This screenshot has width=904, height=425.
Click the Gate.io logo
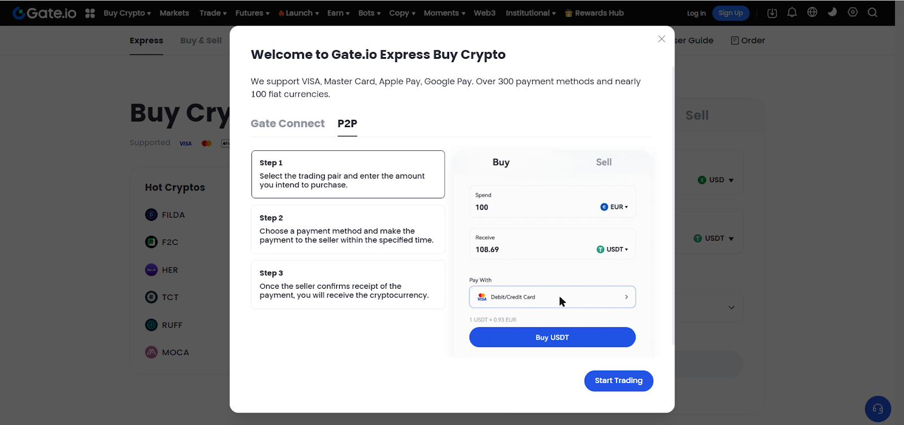coord(44,13)
